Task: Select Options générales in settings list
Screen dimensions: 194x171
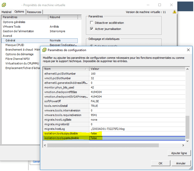Action: coord(14,22)
